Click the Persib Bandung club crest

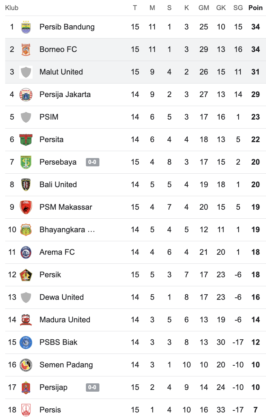26,27
